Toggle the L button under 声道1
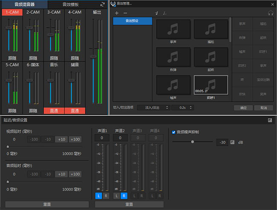277x210 pixels. [x=98, y=196]
